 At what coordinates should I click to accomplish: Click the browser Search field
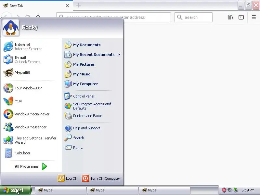point(193,17)
